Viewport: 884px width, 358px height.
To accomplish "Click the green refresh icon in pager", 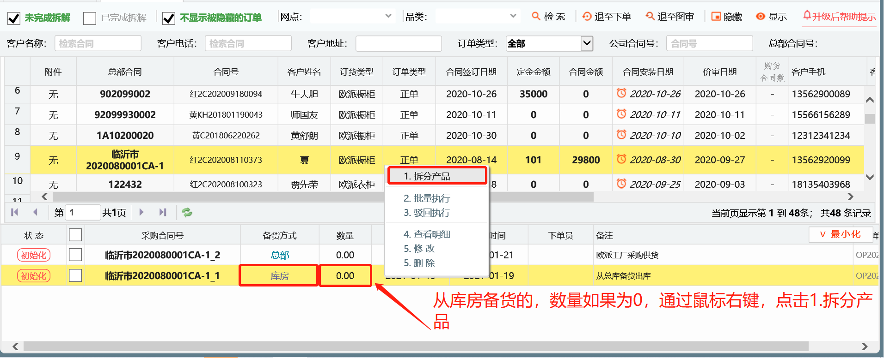I will (187, 212).
